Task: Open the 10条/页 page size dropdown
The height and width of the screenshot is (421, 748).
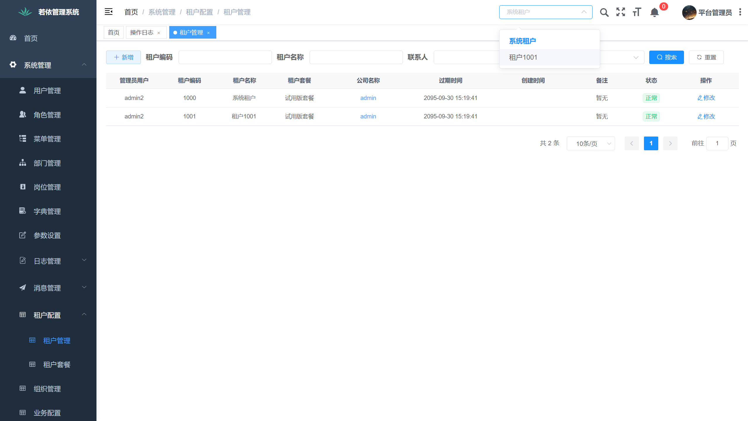Action: tap(591, 143)
